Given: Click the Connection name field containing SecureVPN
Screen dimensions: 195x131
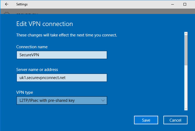Looking at the screenshot, I should [x=61, y=55].
